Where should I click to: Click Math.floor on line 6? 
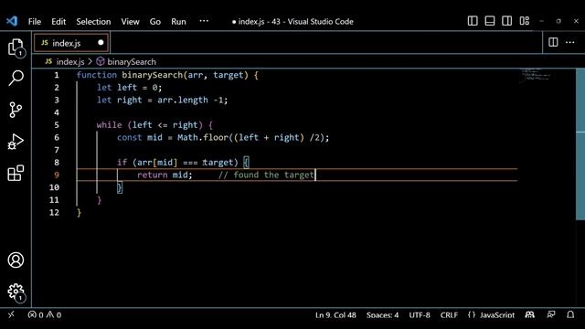click(203, 137)
